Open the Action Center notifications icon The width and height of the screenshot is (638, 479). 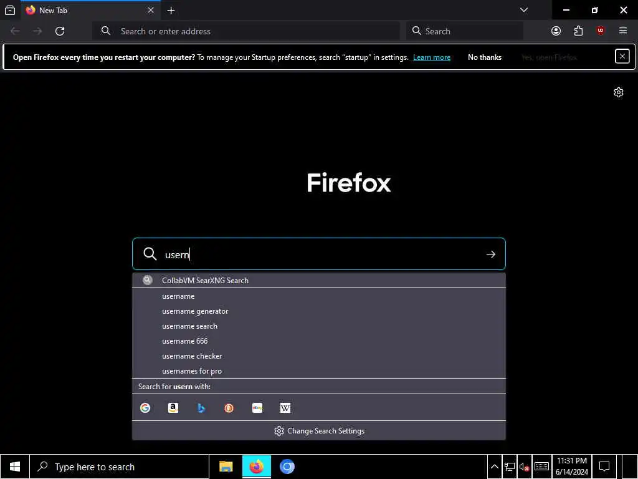pyautogui.click(x=604, y=467)
